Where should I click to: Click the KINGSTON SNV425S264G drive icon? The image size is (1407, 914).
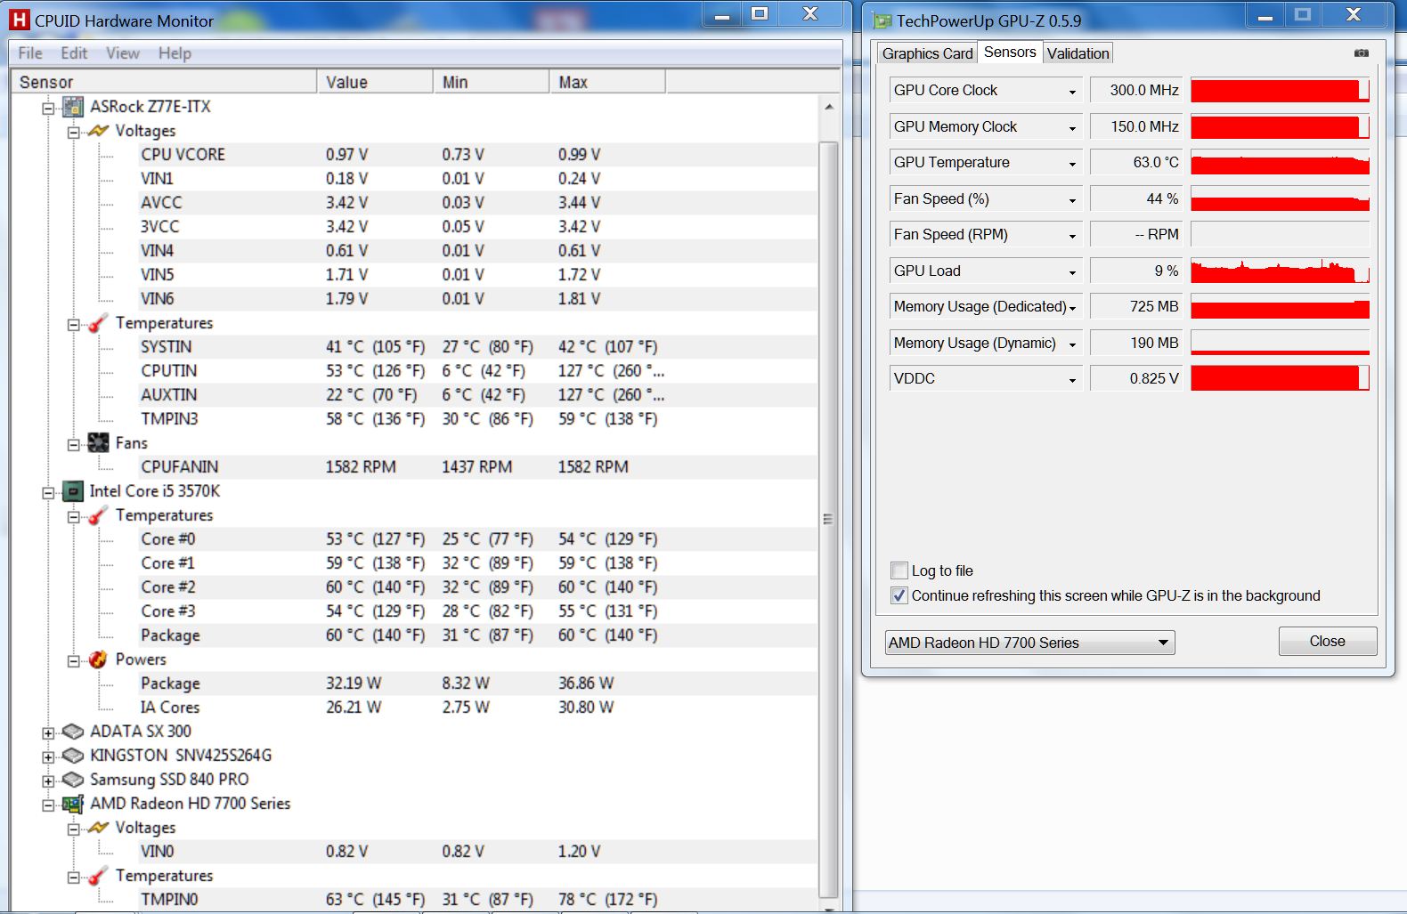pyautogui.click(x=73, y=756)
